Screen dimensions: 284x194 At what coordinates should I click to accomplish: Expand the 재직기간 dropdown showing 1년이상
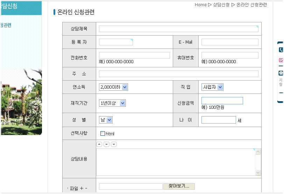[112, 103]
